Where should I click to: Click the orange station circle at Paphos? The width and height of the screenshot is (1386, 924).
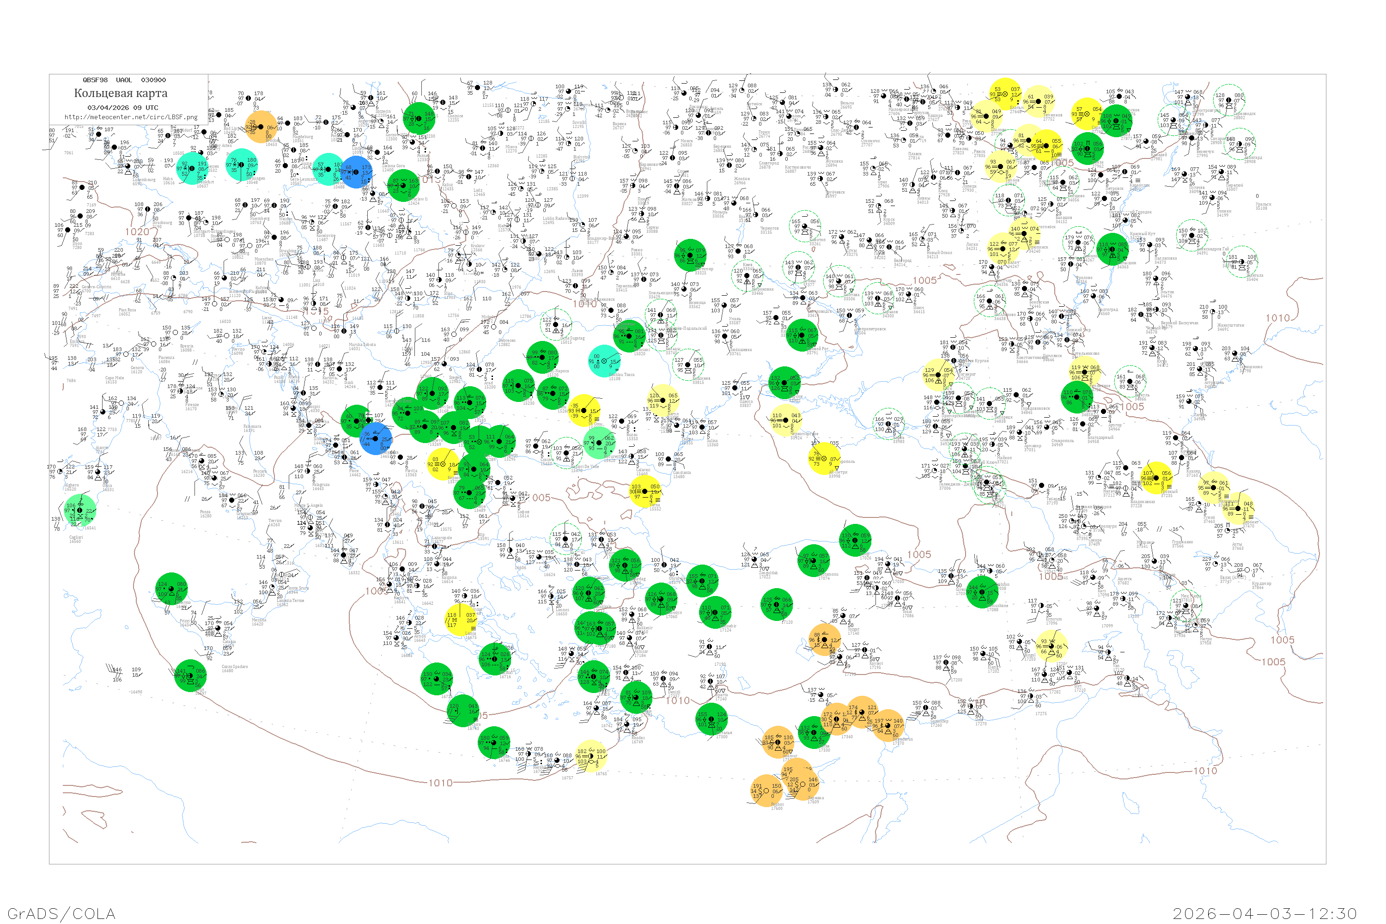[x=767, y=790]
